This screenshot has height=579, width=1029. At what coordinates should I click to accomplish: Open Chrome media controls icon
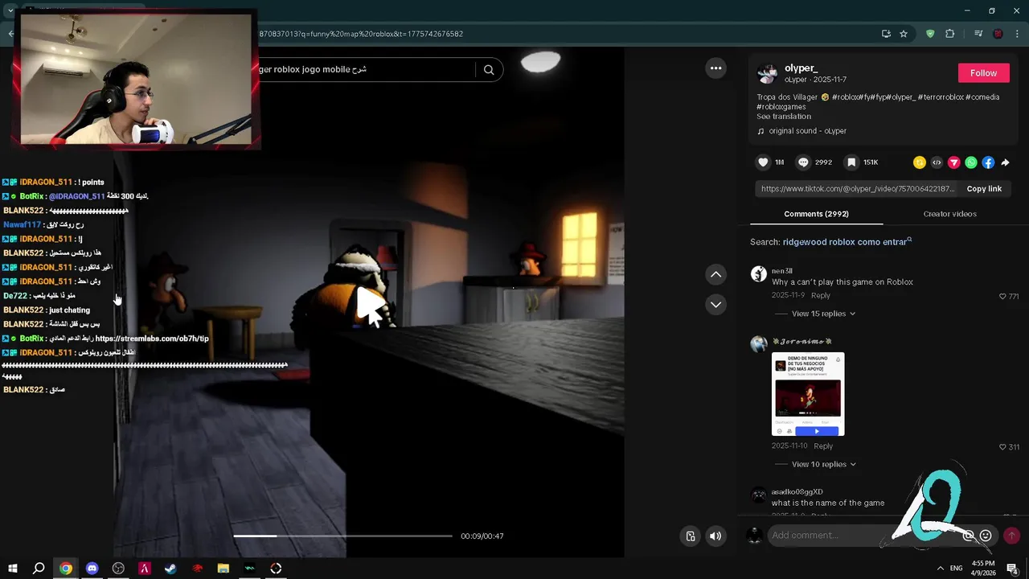(x=978, y=34)
